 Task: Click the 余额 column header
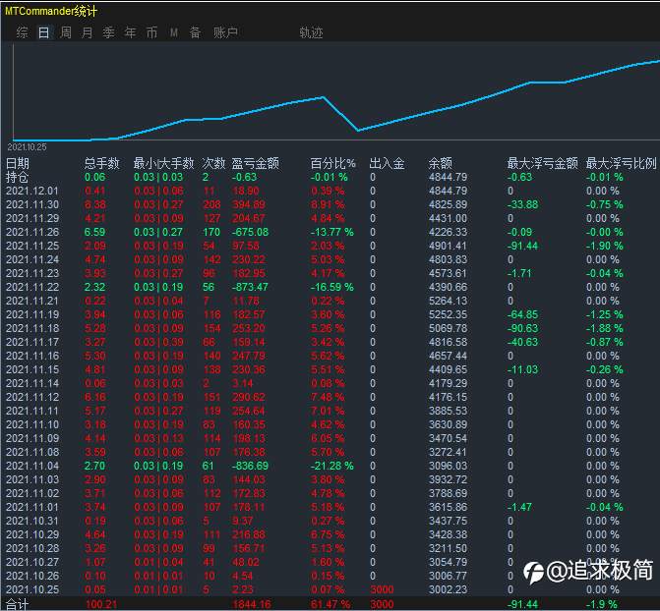pos(441,163)
